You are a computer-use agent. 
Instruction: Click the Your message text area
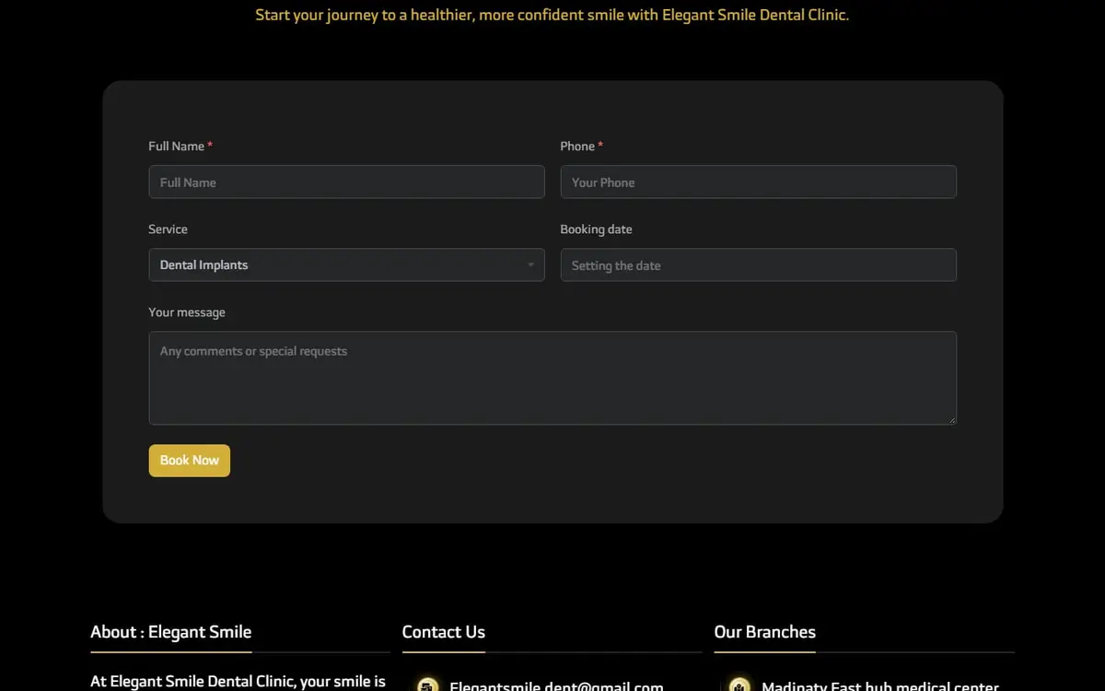[x=552, y=378]
